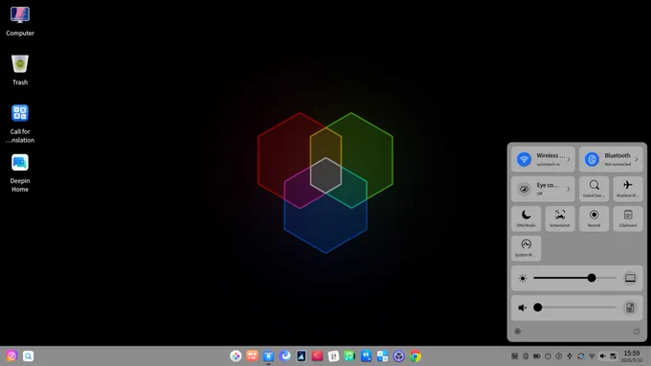Click the Wi-Fi icon in the system tray

592,356
